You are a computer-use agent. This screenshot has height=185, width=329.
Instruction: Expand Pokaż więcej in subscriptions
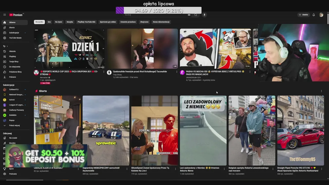point(14,125)
